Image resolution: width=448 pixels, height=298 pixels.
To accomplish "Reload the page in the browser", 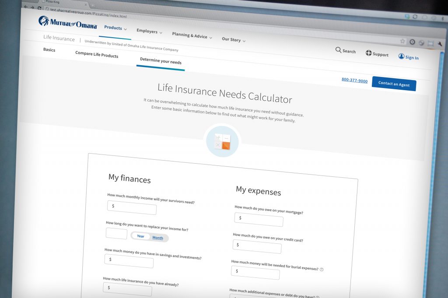I will pos(39,8).
